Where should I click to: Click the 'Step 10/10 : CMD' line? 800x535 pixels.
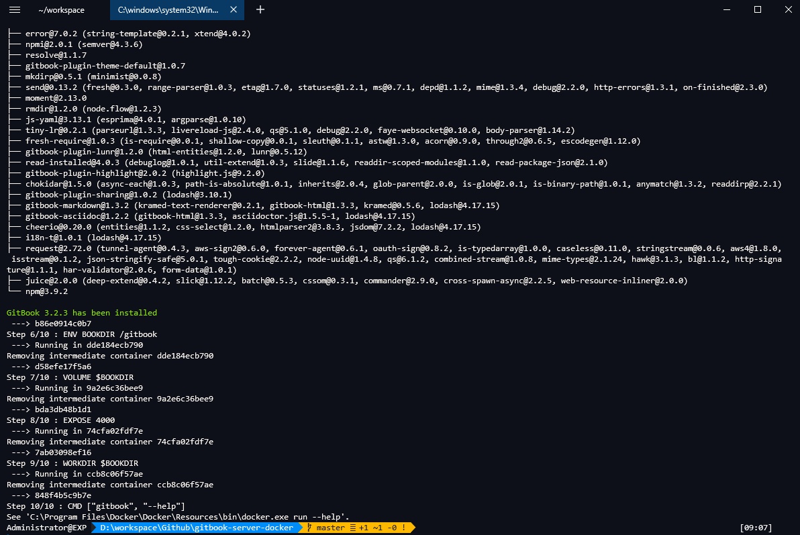click(x=96, y=506)
